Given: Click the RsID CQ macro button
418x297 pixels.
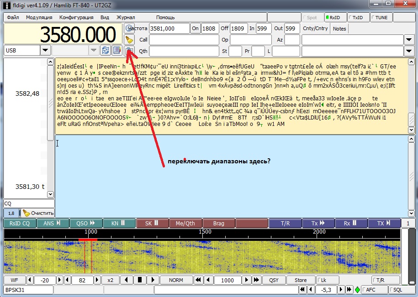Looking at the screenshot, I should click(20, 223).
